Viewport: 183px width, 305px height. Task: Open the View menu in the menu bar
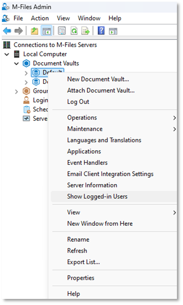pyautogui.click(x=63, y=18)
